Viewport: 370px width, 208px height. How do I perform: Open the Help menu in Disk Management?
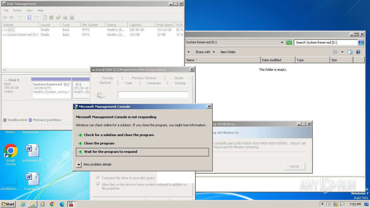(x=40, y=10)
